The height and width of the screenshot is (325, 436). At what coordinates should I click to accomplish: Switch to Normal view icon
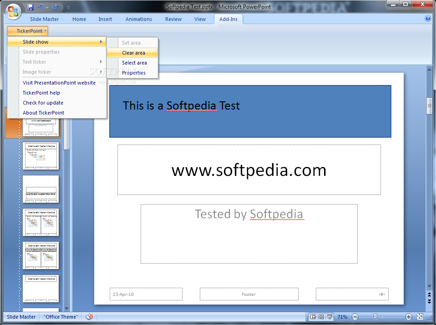[313, 317]
